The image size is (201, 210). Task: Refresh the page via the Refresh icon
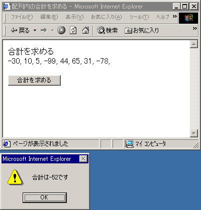(73, 31)
